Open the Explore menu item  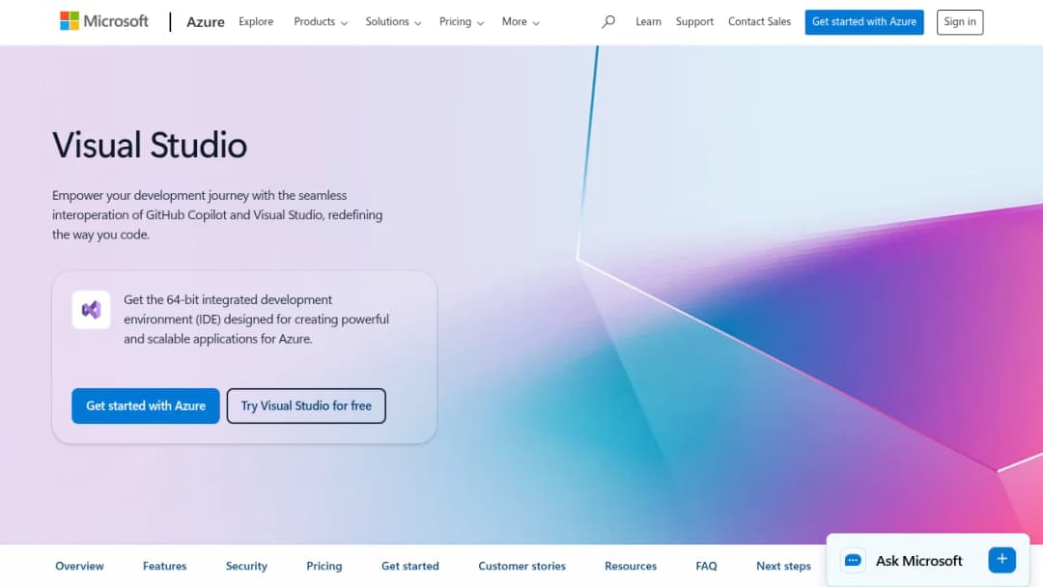coord(256,21)
